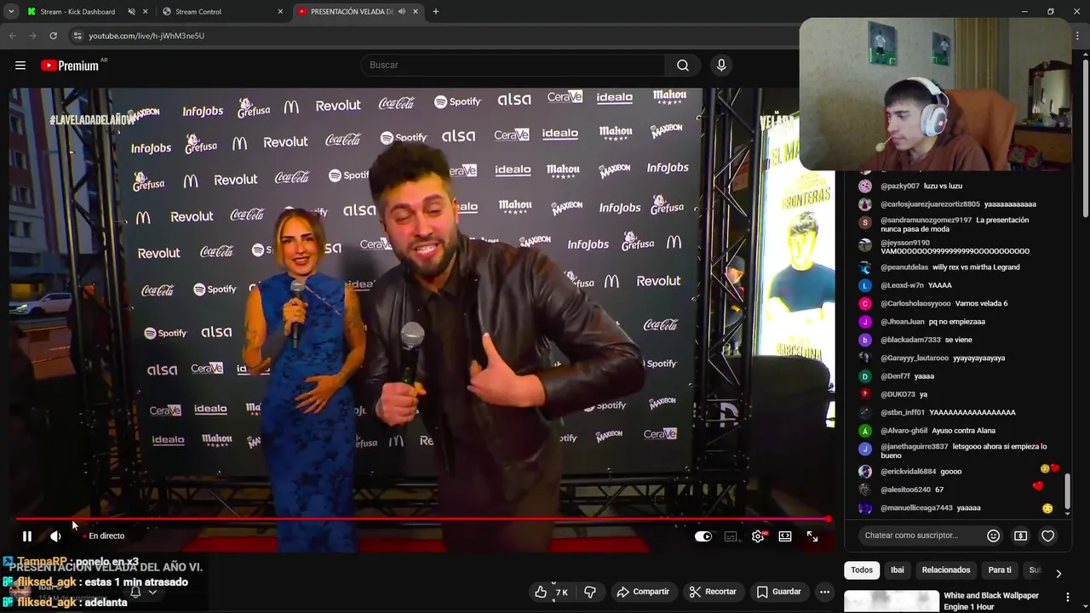Reload the YouTube page
Viewport: 1090px width, 613px height.
pos(53,36)
